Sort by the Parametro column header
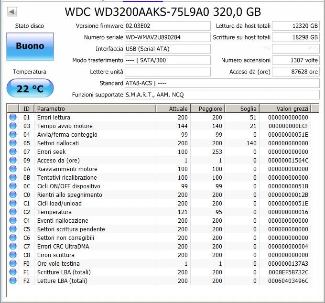This screenshot has height=303, width=325. click(x=95, y=108)
